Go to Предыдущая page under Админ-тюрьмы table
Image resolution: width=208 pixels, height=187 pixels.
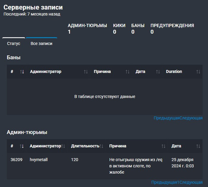(x=164, y=182)
